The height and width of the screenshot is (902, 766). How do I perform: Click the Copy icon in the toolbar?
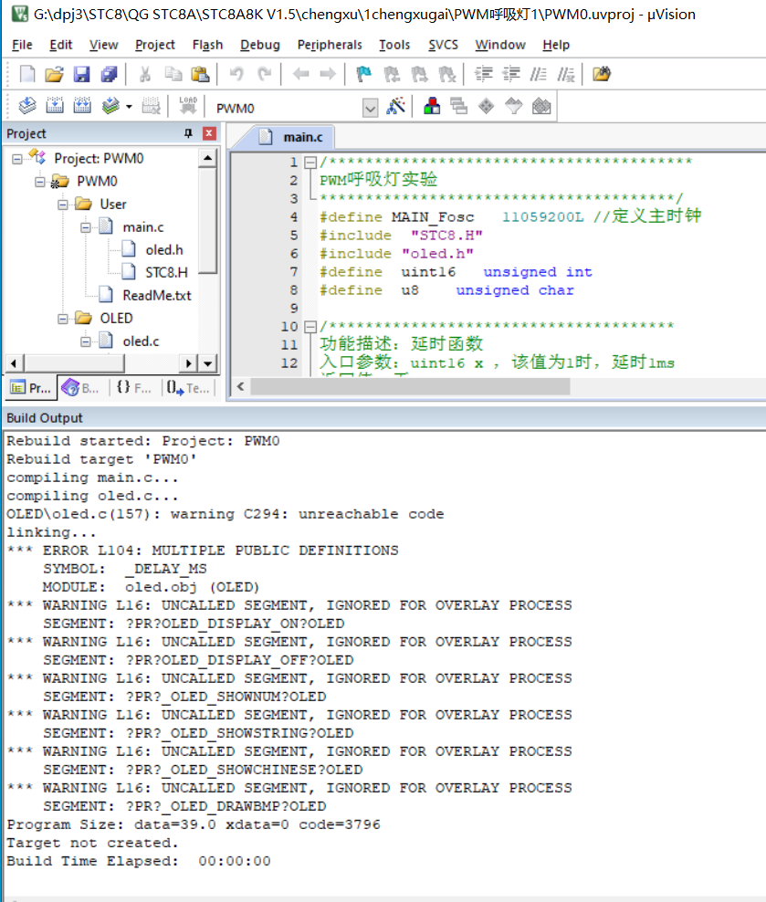point(173,74)
